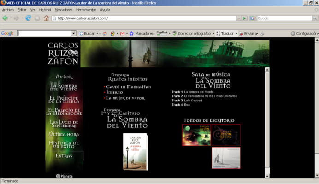Open the Forward history dropdown arrow
This screenshot has height=184, width=319.
[x=22, y=18]
